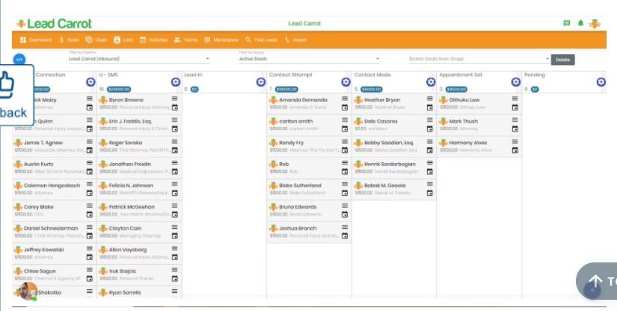Screen dimensions: 617x311
Task: Open settings gear for Contact Made stage
Action: 431,81
